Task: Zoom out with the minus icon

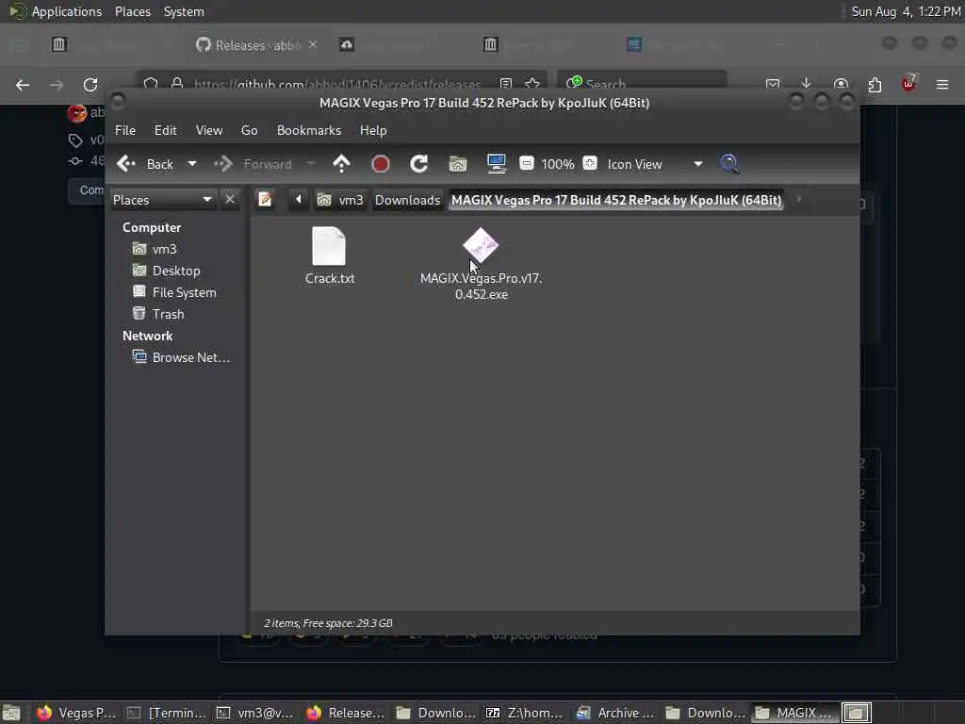Action: tap(527, 163)
